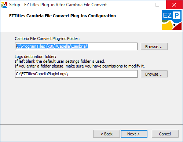Click the Setup window title text

pos(58,5)
